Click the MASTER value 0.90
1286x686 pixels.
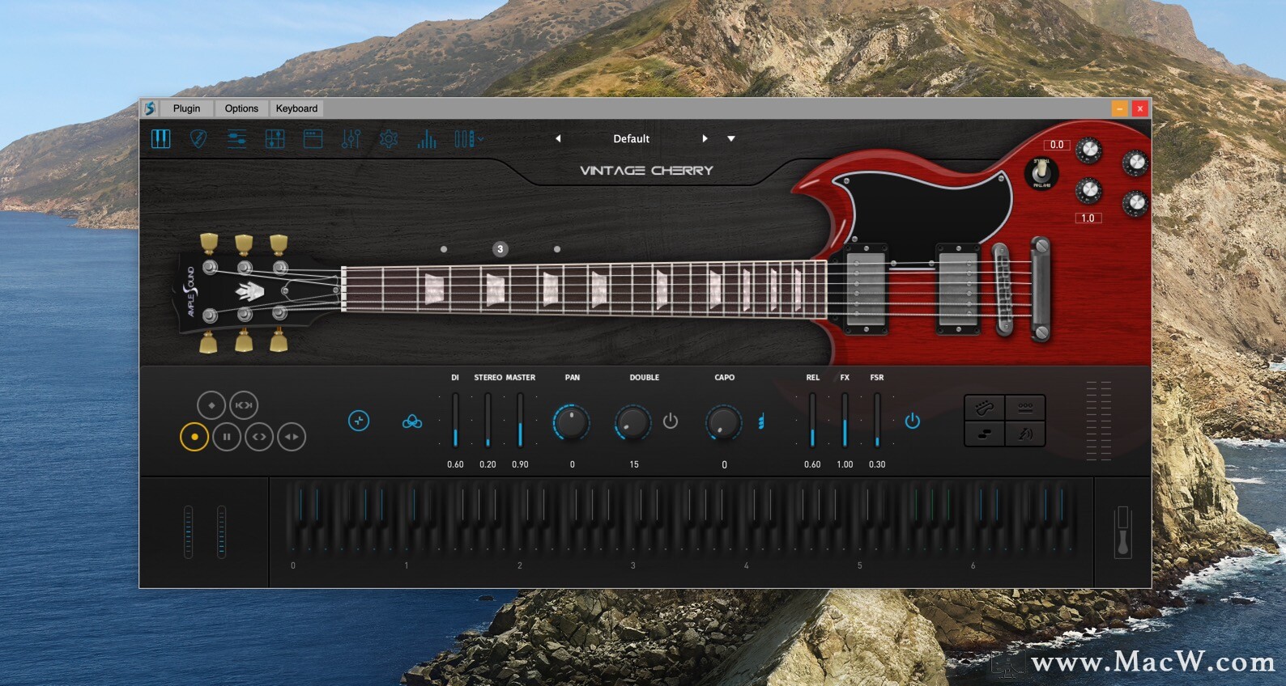(x=520, y=464)
